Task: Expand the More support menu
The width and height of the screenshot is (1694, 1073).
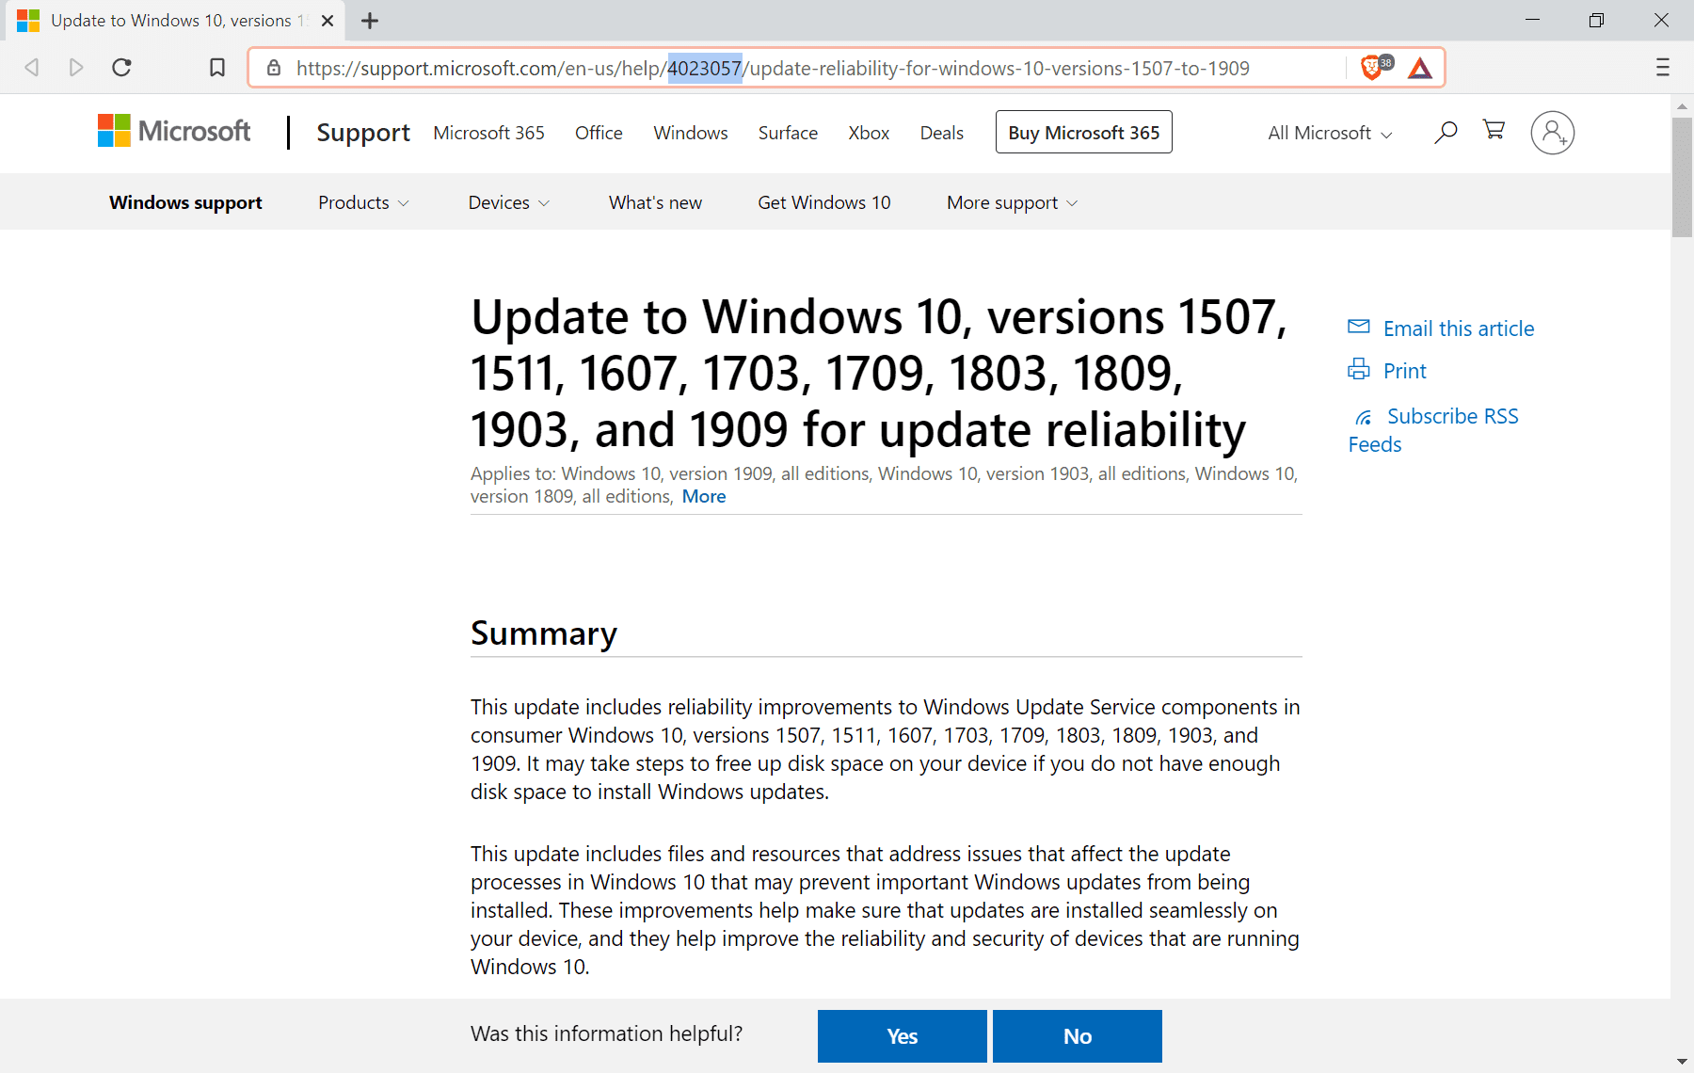Action: [x=1013, y=202]
